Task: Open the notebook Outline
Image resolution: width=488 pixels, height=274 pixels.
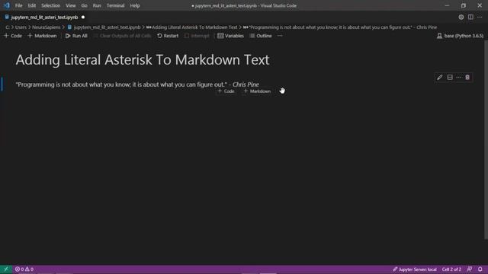Action: (261, 36)
